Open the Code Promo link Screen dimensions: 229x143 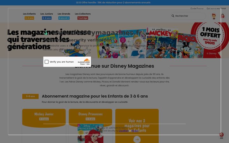click(x=197, y=8)
